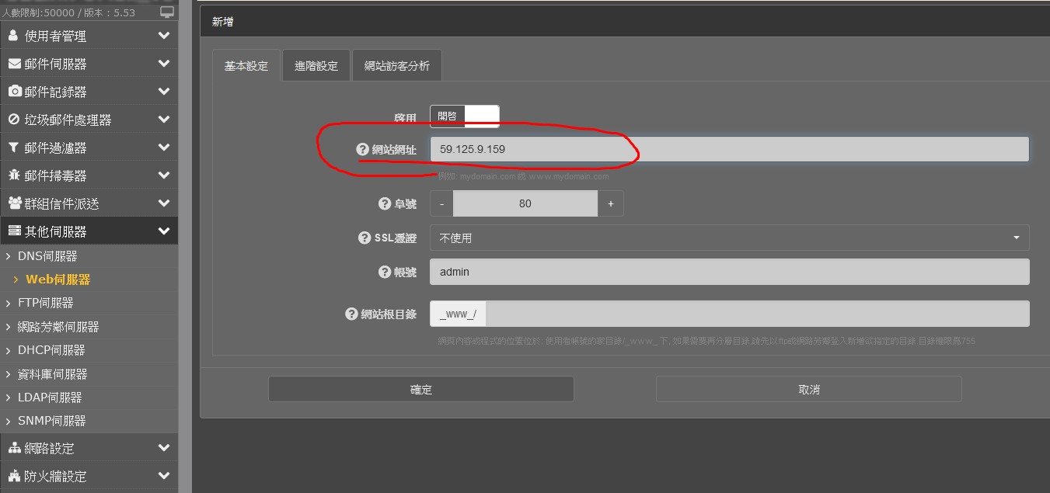
Task: Click the help icon beside 網站網址
Action: (362, 149)
